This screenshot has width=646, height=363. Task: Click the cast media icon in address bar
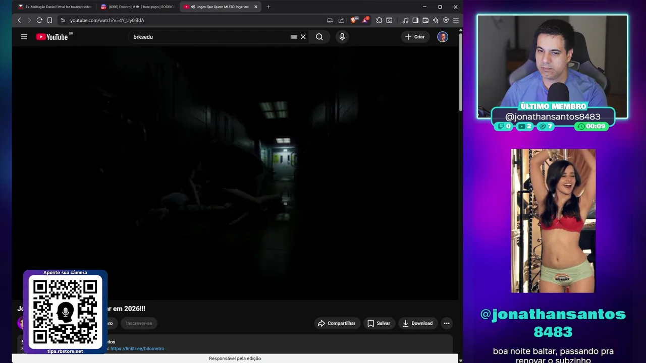pyautogui.click(x=330, y=20)
